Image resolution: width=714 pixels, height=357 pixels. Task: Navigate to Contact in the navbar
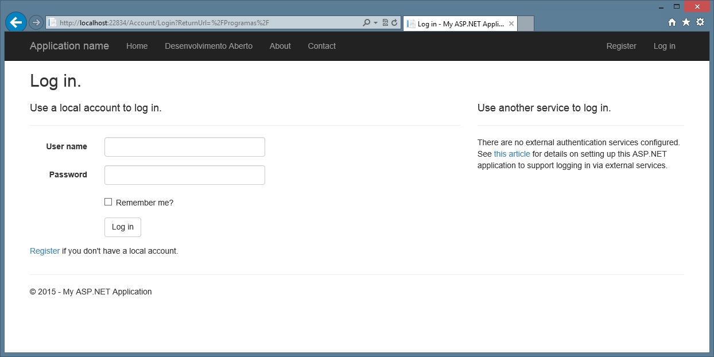(321, 46)
